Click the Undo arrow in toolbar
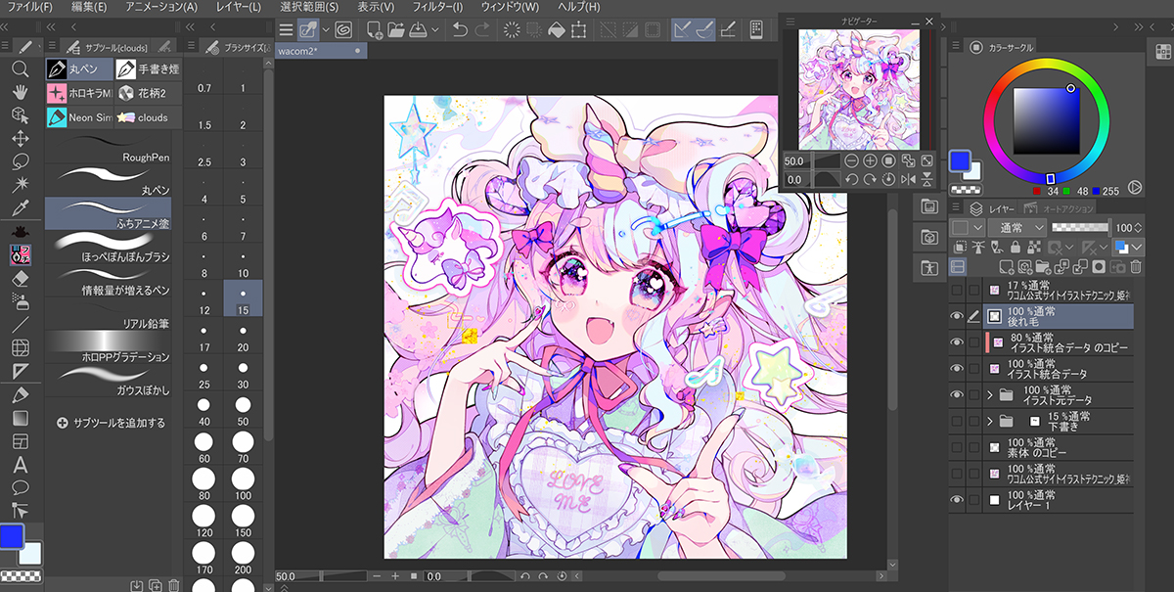1174x592 pixels. click(x=460, y=30)
